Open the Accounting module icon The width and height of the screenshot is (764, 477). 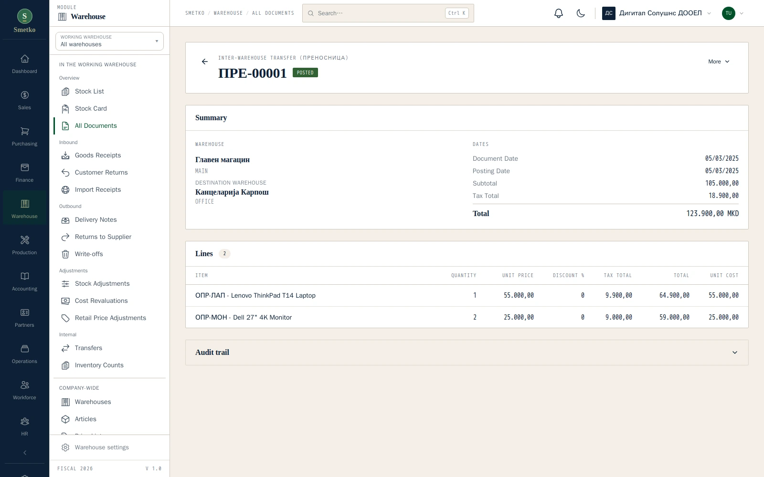click(25, 276)
